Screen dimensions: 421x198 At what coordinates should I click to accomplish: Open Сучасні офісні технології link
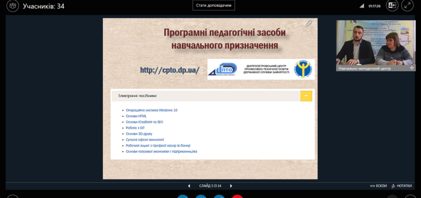tap(145, 140)
